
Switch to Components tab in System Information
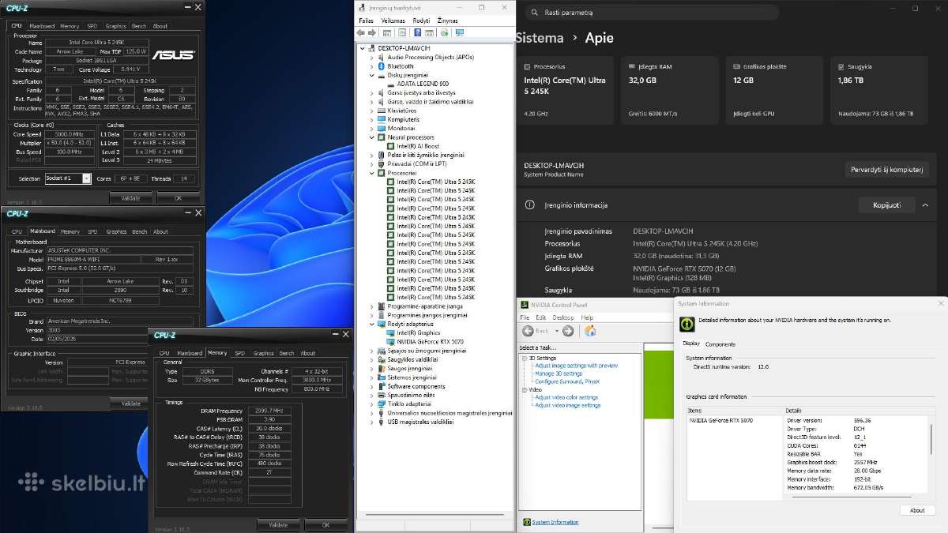click(720, 344)
